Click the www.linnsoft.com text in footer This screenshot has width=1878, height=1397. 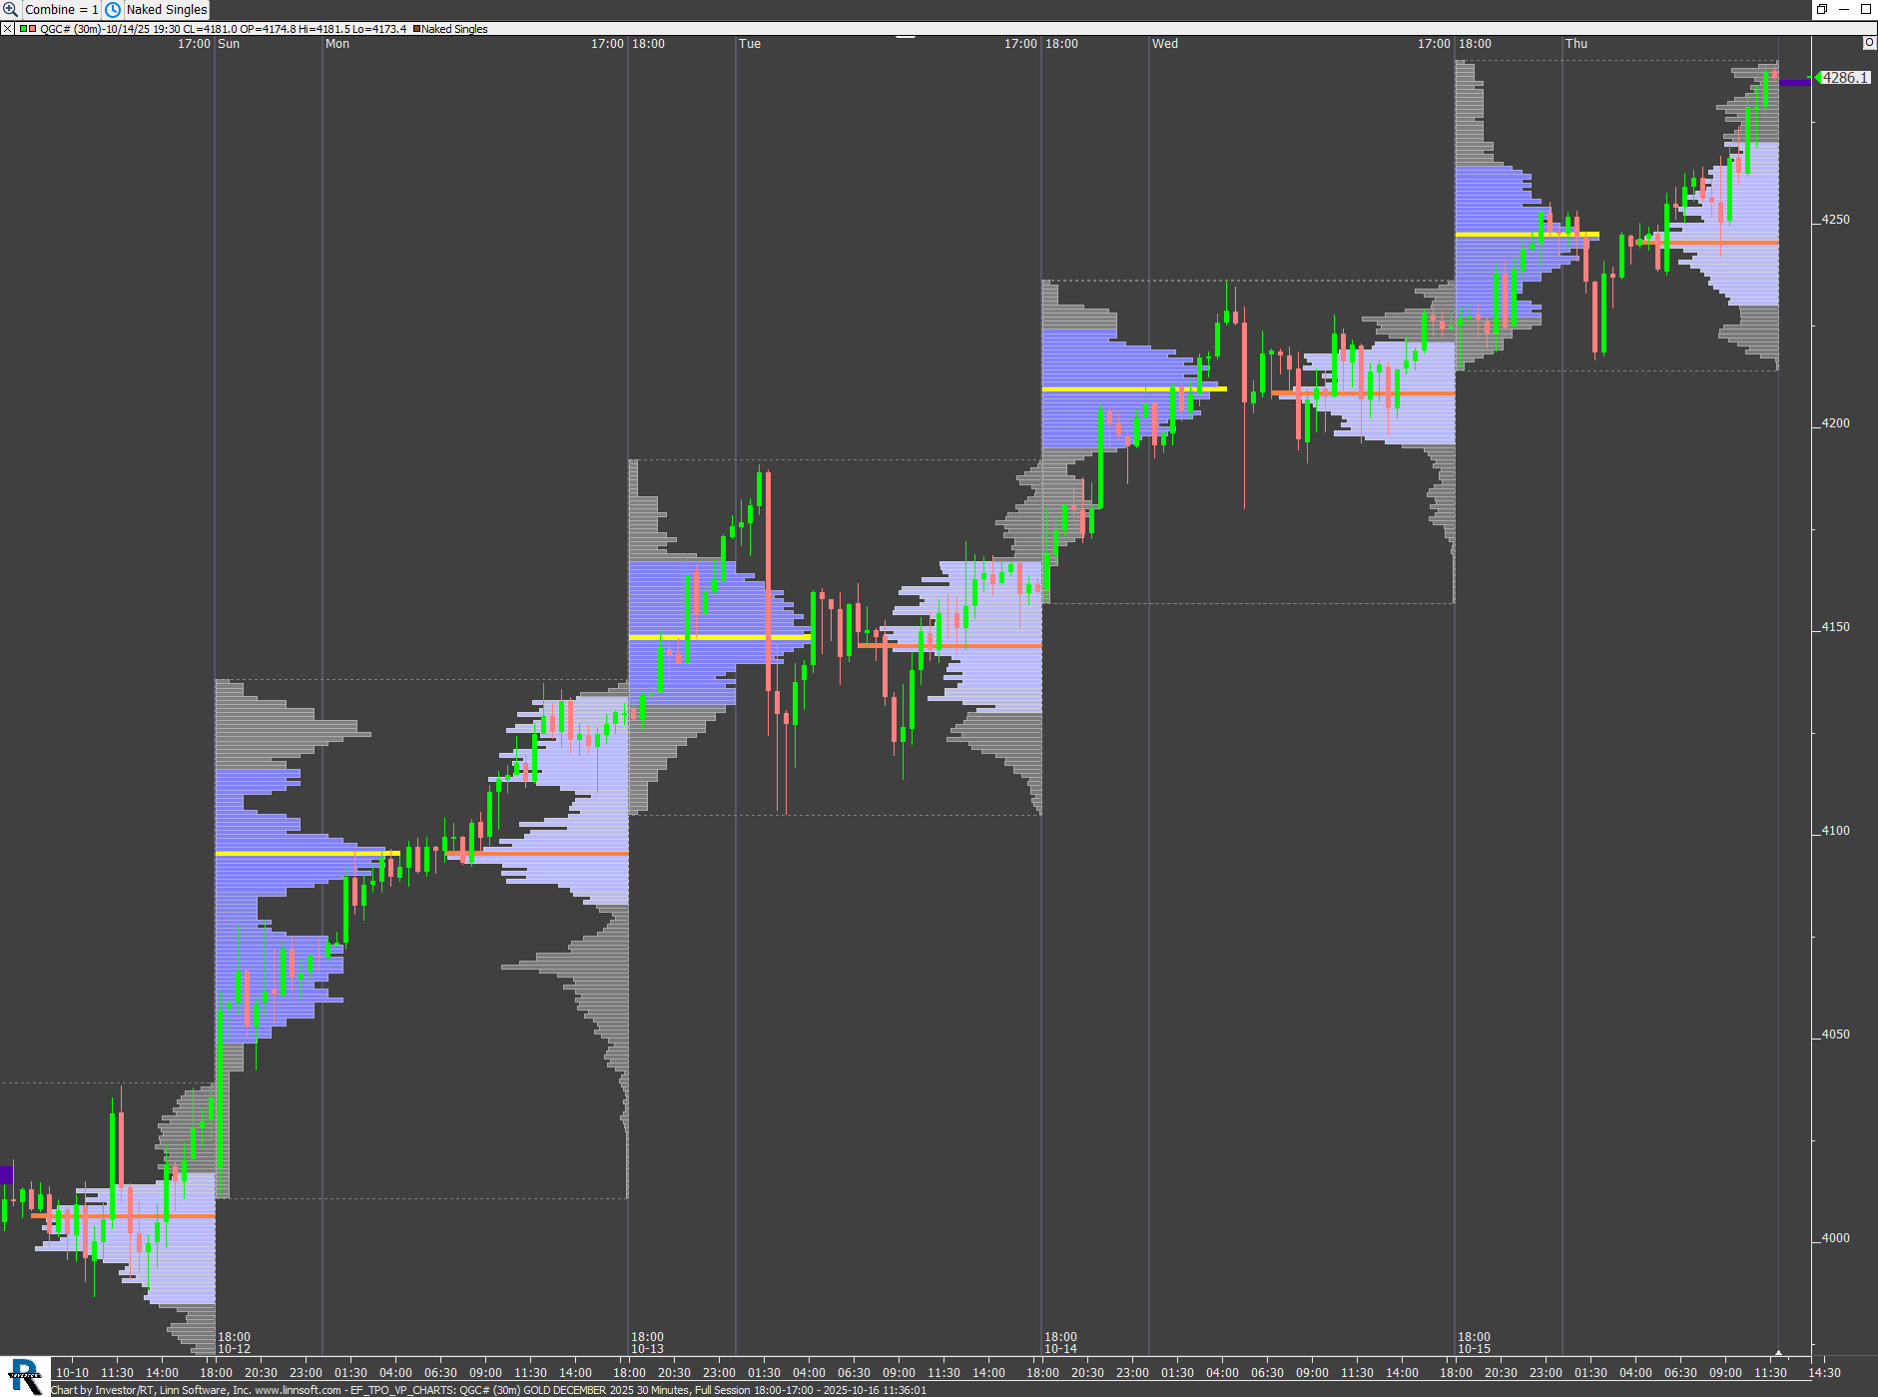click(x=298, y=1390)
